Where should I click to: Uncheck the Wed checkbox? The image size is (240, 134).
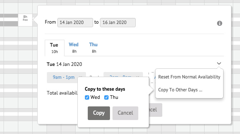click(x=87, y=97)
